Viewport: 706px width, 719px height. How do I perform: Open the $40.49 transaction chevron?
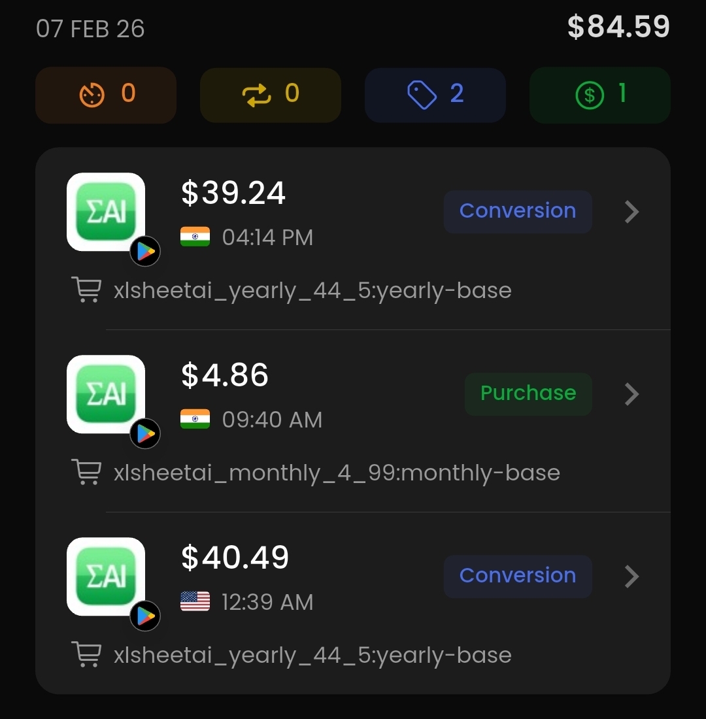tap(631, 577)
